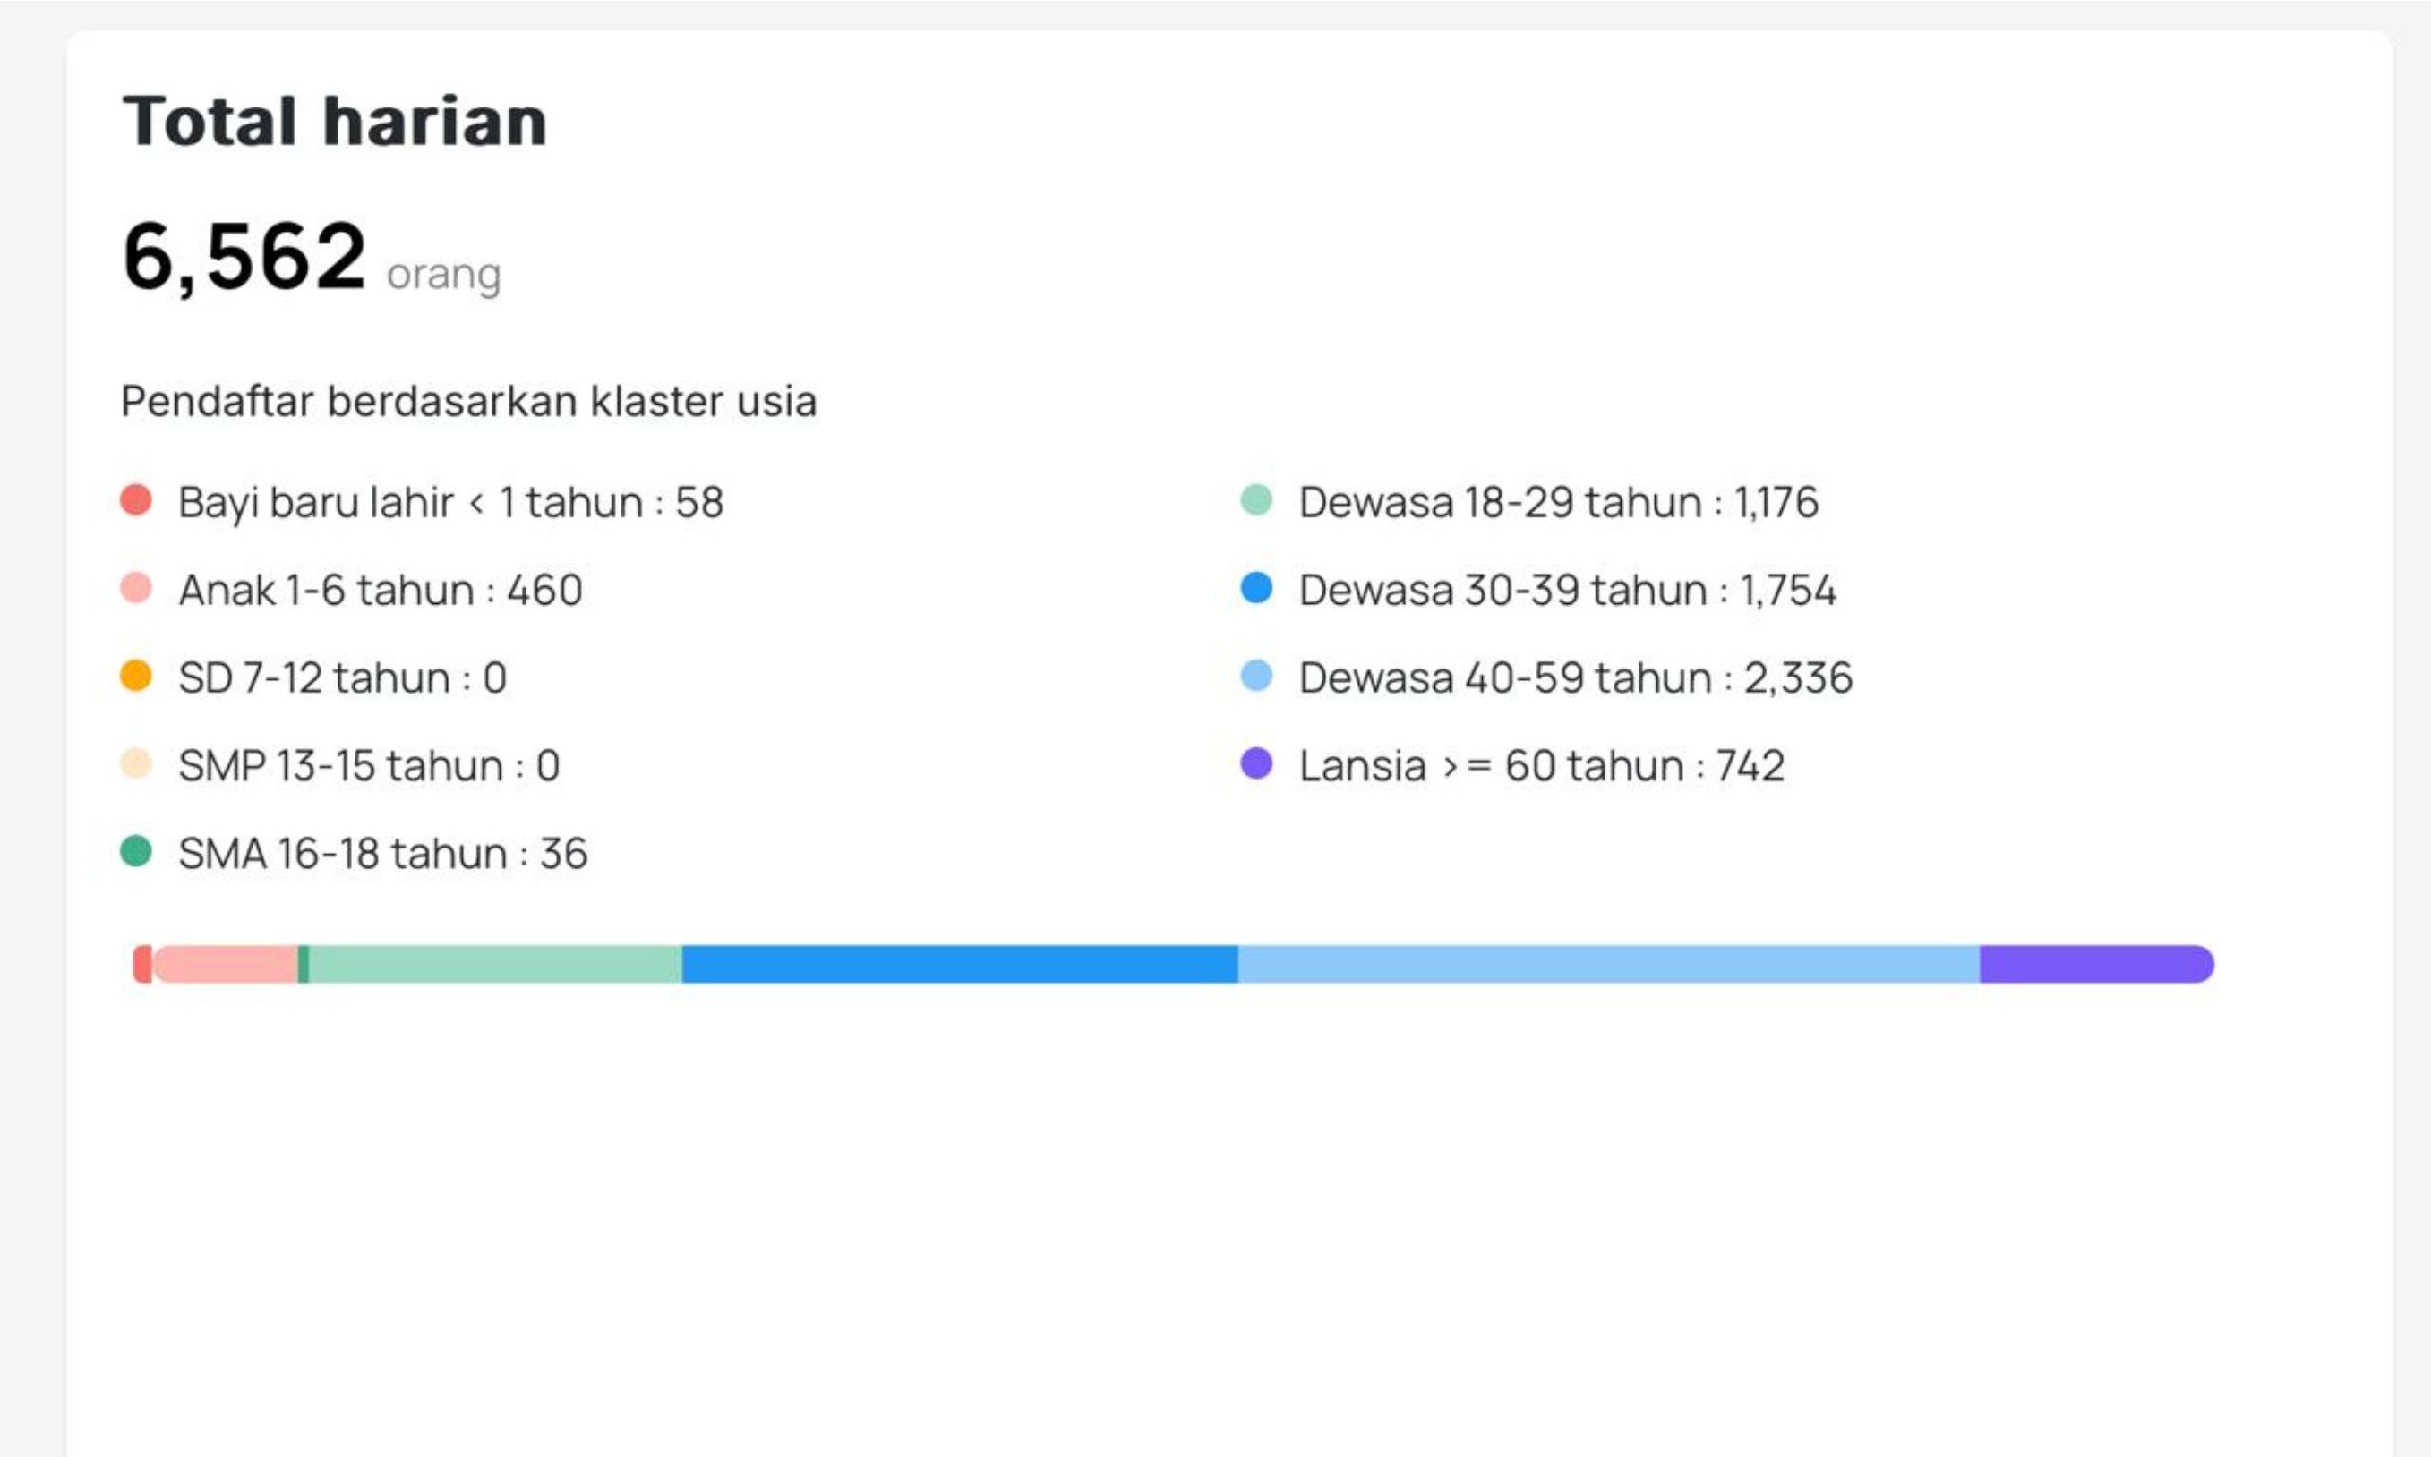The image size is (2431, 1457).
Task: Click the red dot for Bayi baru lahir
Action: (x=135, y=499)
